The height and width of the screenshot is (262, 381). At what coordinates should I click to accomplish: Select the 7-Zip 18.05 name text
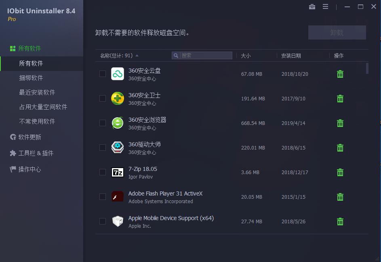click(143, 169)
